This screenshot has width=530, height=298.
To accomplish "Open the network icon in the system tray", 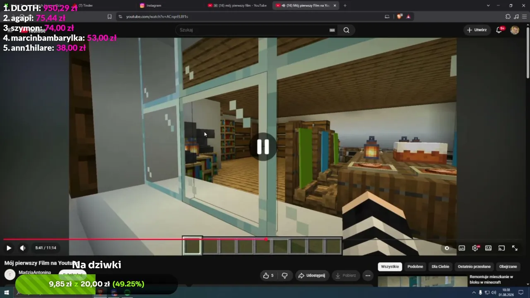I will click(x=487, y=293).
